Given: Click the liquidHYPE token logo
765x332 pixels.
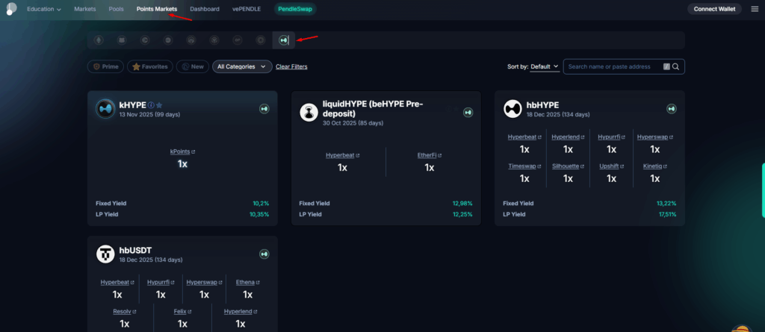Looking at the screenshot, I should 309,113.
